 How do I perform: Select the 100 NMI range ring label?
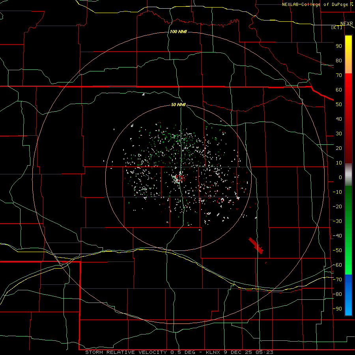pos(178,32)
